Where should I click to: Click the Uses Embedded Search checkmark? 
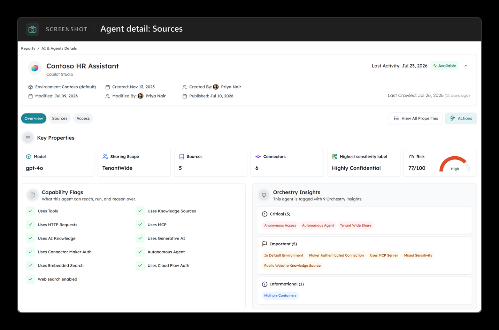tap(30, 265)
